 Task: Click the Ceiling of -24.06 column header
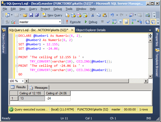click(57, 93)
